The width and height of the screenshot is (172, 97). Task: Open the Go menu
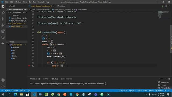coord(30,2)
